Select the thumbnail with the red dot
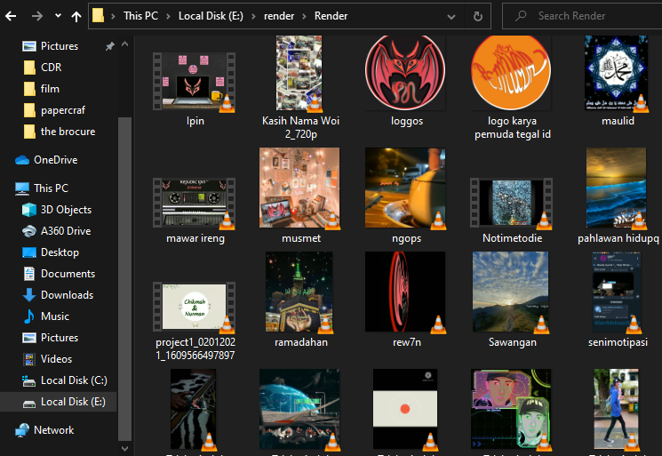Viewport: 662px width, 456px height. click(406, 409)
